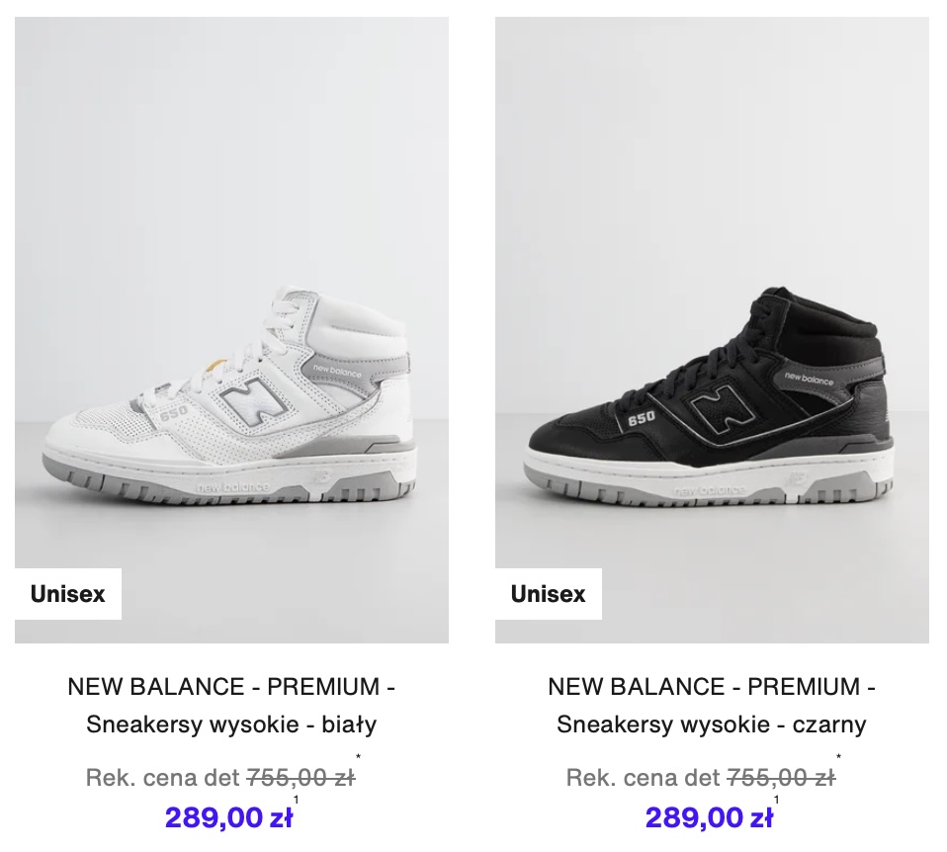
Task: Open the black New Balance 650 sneaker image
Action: [x=712, y=330]
